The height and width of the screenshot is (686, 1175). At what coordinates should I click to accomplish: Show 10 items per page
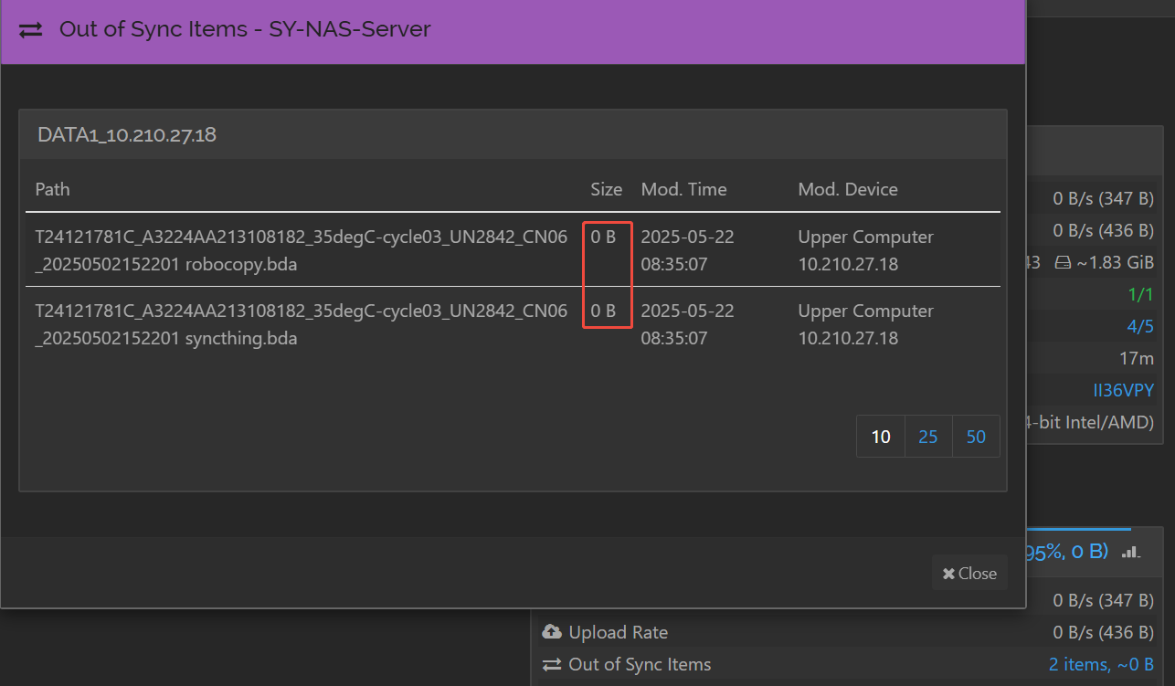881,437
